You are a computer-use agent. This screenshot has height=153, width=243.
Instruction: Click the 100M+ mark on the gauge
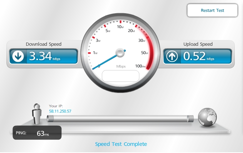point(140,66)
